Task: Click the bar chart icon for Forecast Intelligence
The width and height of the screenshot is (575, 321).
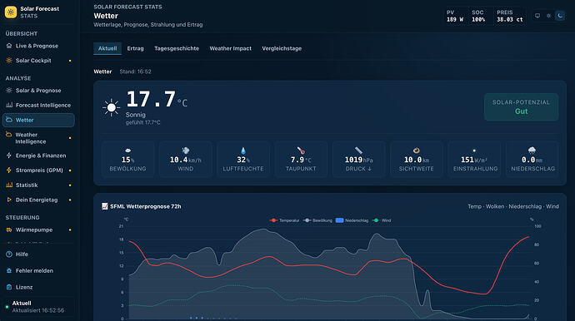Action: tap(9, 105)
